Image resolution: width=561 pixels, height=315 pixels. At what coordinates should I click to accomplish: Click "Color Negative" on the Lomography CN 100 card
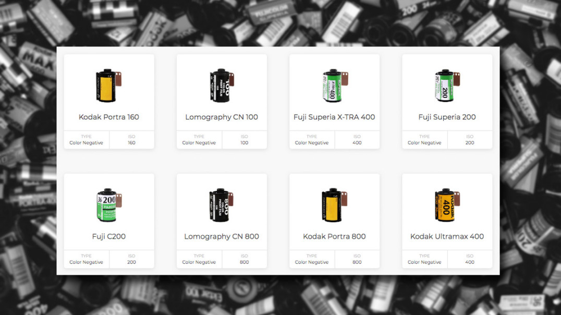pyautogui.click(x=199, y=143)
